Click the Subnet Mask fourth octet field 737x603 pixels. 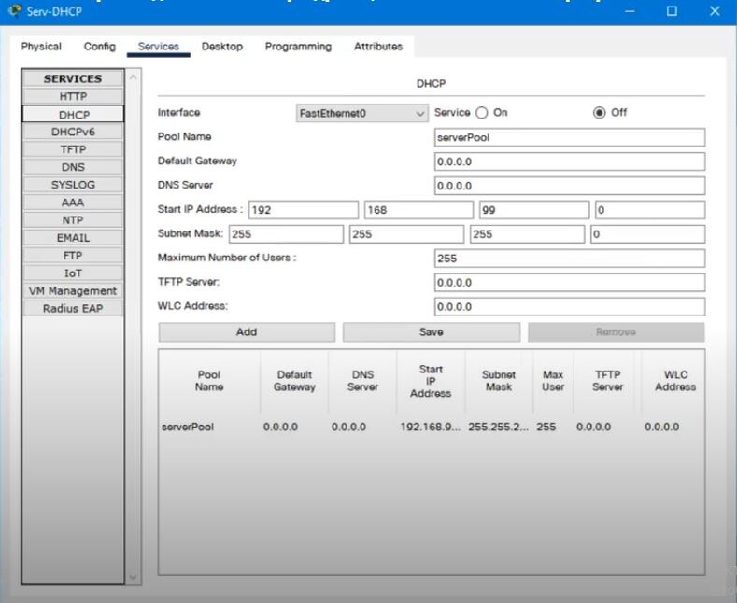[x=647, y=234]
